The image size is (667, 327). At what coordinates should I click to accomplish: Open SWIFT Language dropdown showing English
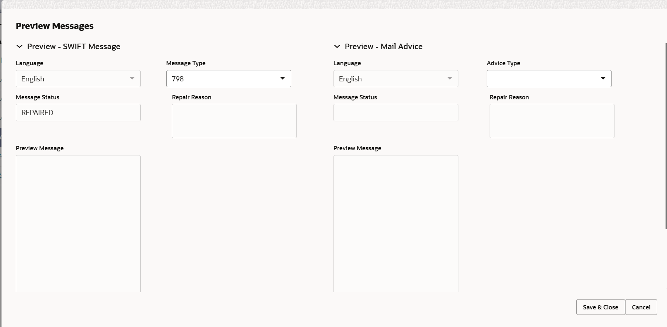pos(78,78)
